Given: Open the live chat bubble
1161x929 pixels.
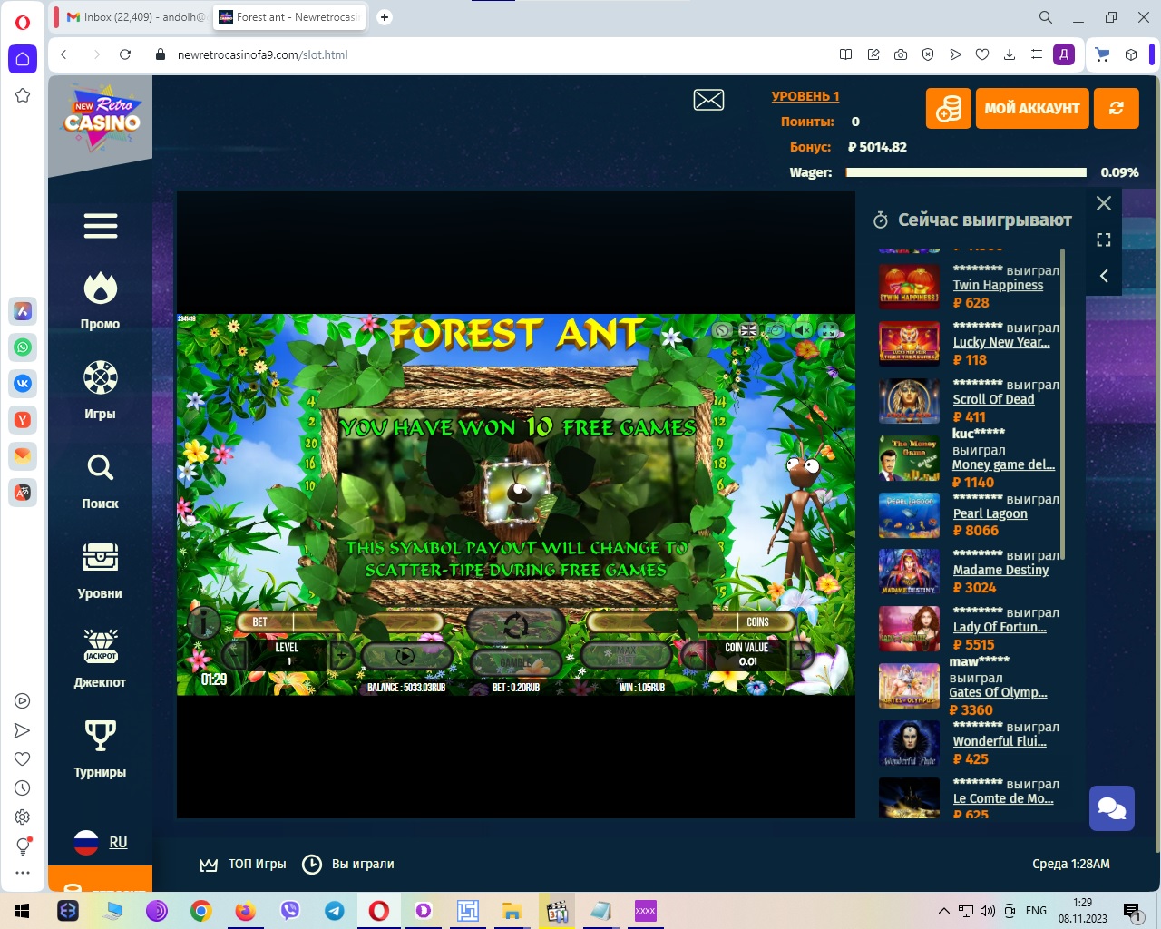Looking at the screenshot, I should click(1112, 808).
